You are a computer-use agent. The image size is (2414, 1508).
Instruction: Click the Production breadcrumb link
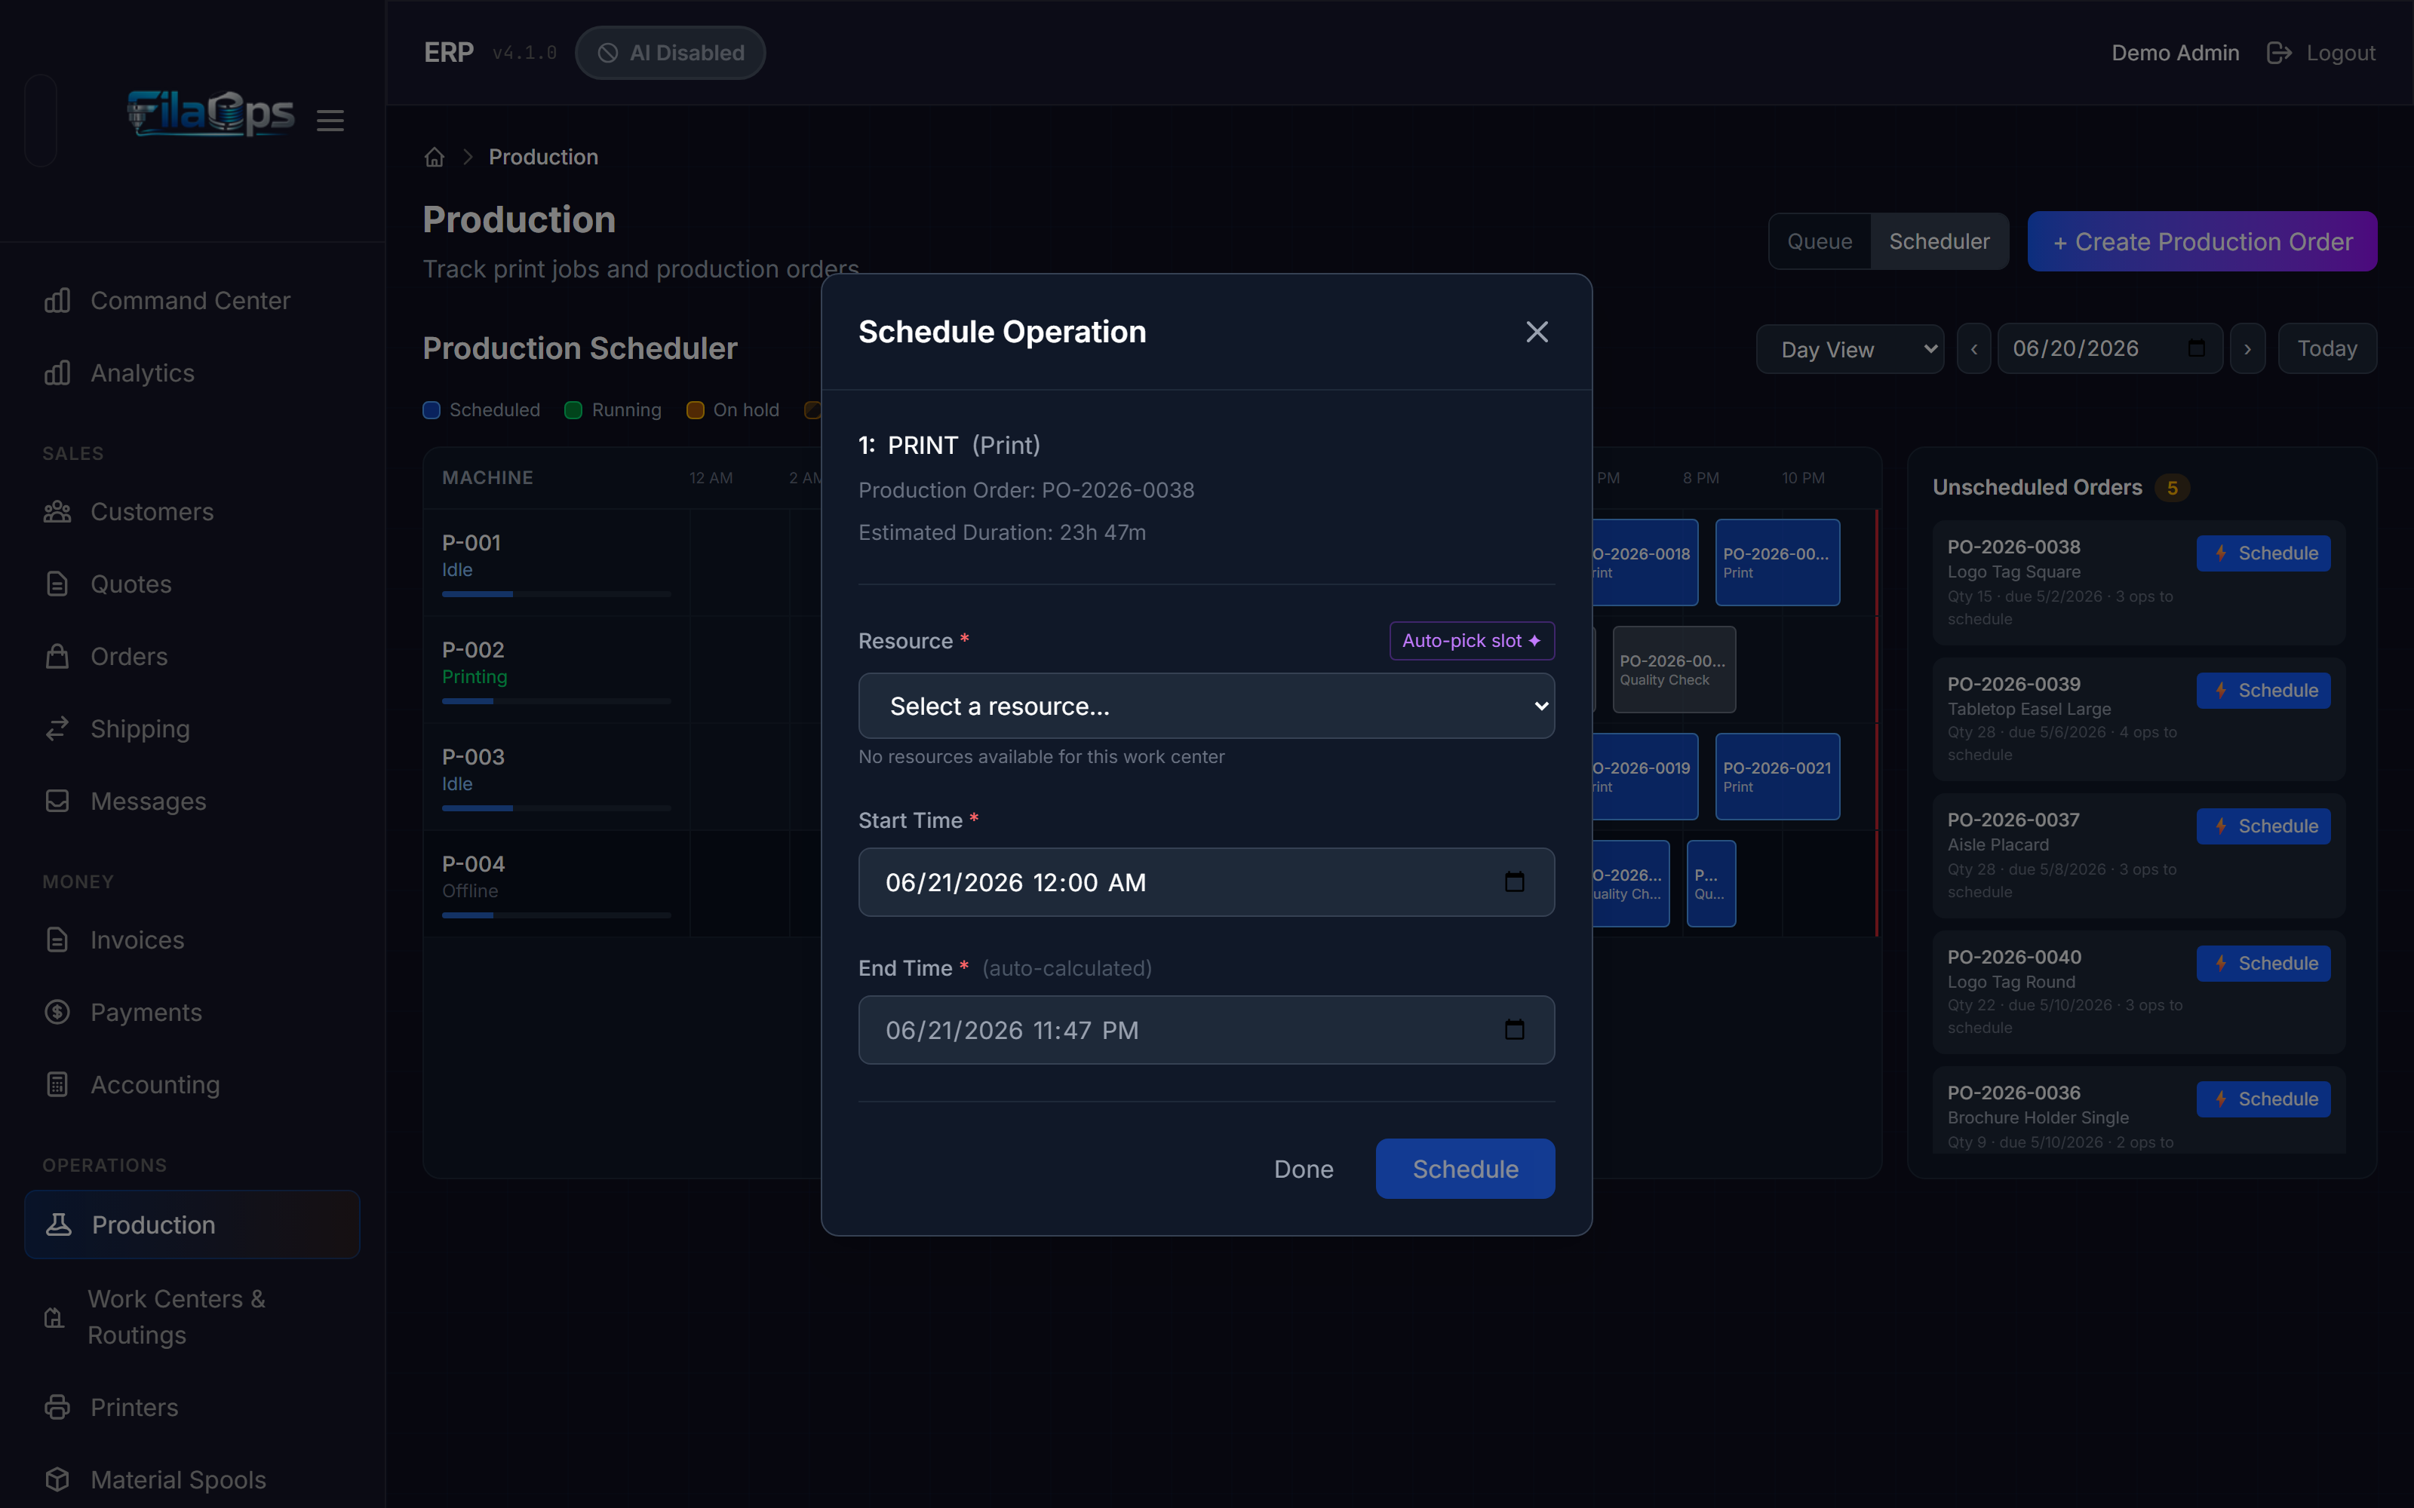pos(544,157)
